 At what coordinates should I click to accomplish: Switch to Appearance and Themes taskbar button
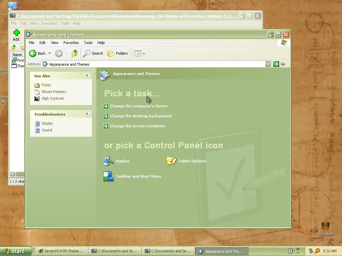[222, 251]
